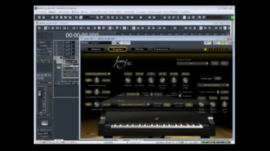The height and width of the screenshot is (151, 270).
Task: Toggle the Pedal Noise On button
Action: coord(89,104)
